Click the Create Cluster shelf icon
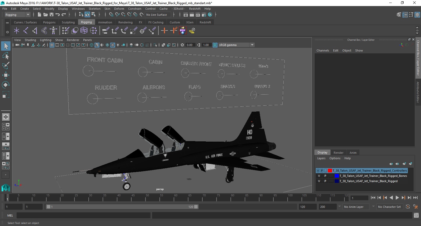 tap(93, 31)
